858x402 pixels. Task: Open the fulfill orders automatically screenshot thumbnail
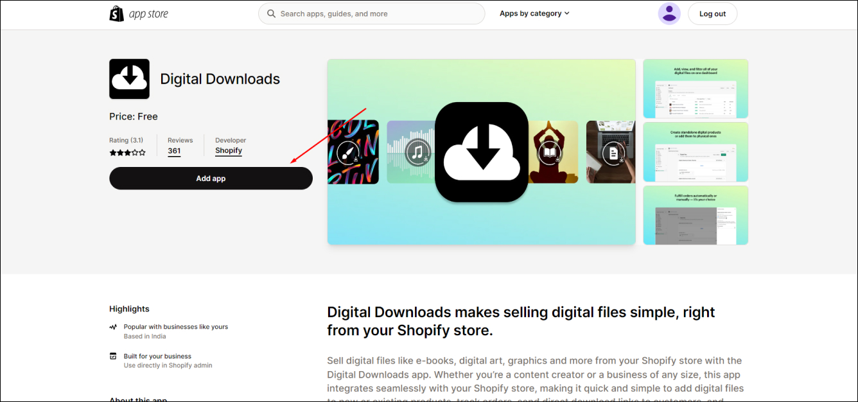click(x=696, y=215)
